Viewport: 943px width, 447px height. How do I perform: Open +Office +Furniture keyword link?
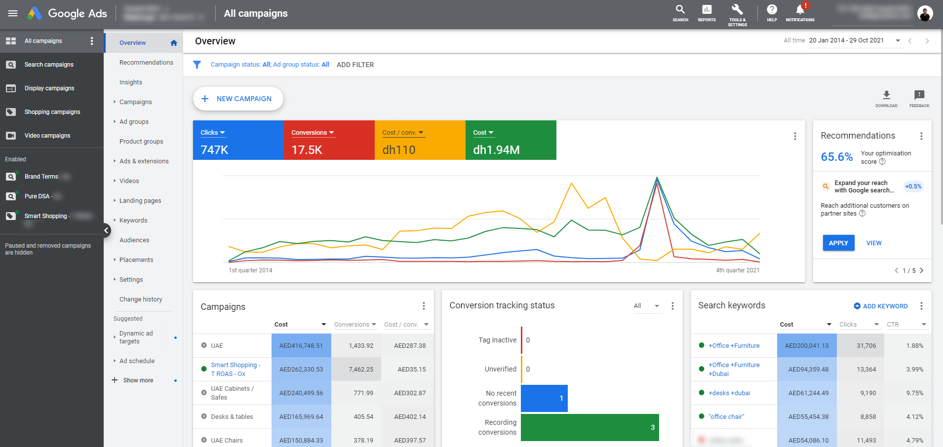[x=734, y=346]
